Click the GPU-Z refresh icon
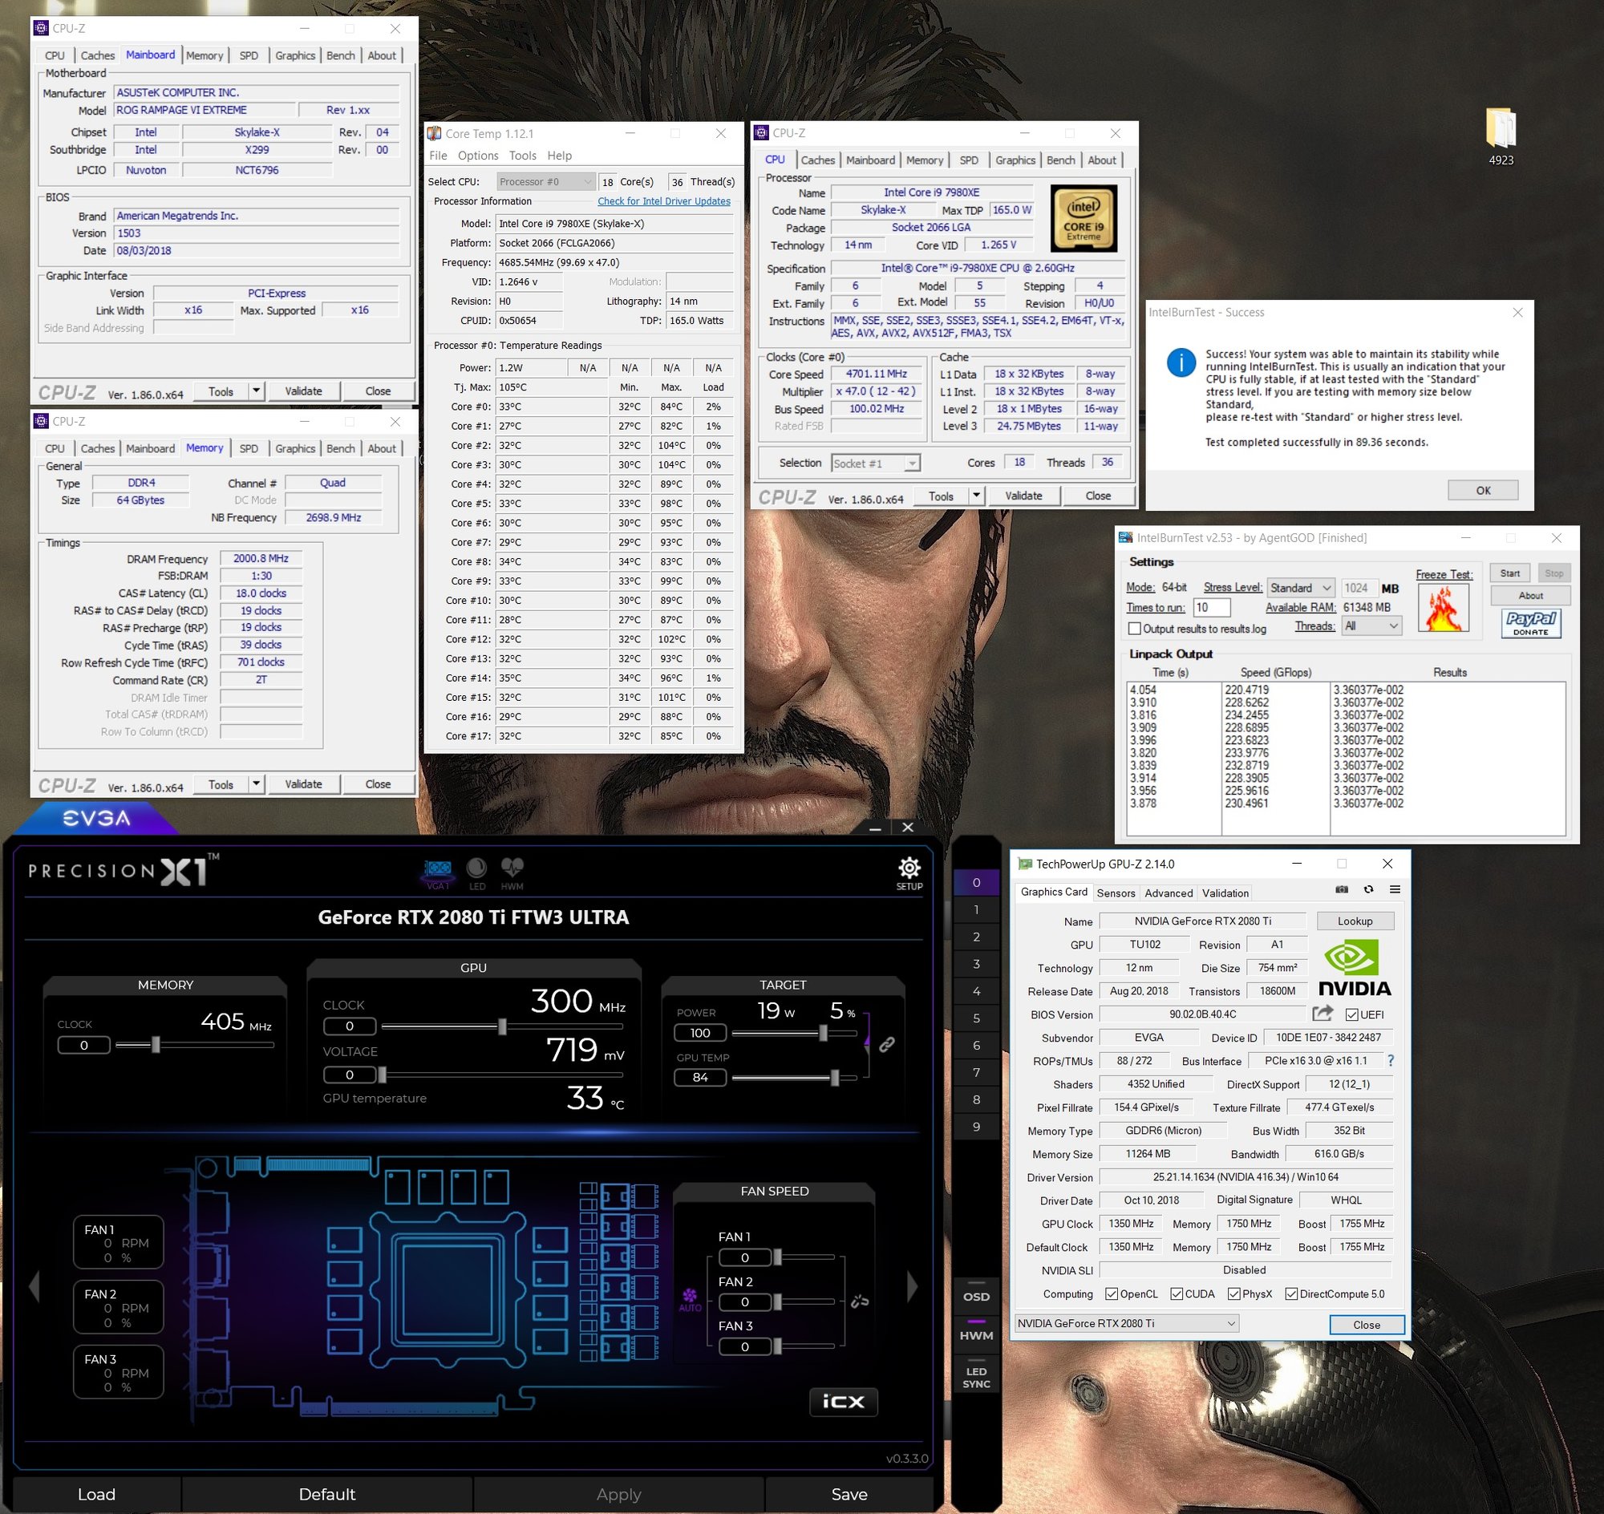Image resolution: width=1604 pixels, height=1514 pixels. [1368, 889]
